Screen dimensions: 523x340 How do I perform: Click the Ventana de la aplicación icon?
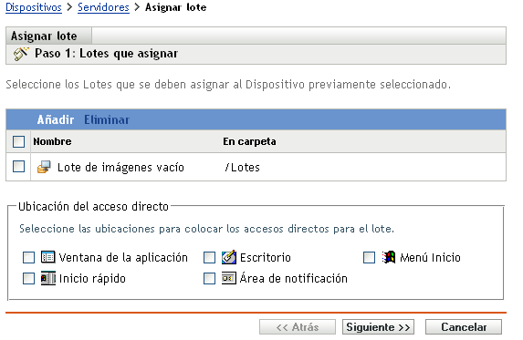click(x=48, y=257)
